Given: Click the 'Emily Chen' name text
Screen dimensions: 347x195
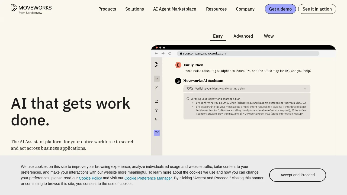Looking at the screenshot, I should (194, 65).
